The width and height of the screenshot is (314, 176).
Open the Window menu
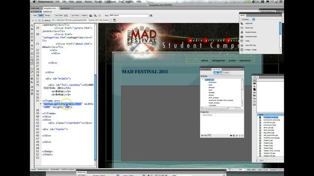click(130, 1)
